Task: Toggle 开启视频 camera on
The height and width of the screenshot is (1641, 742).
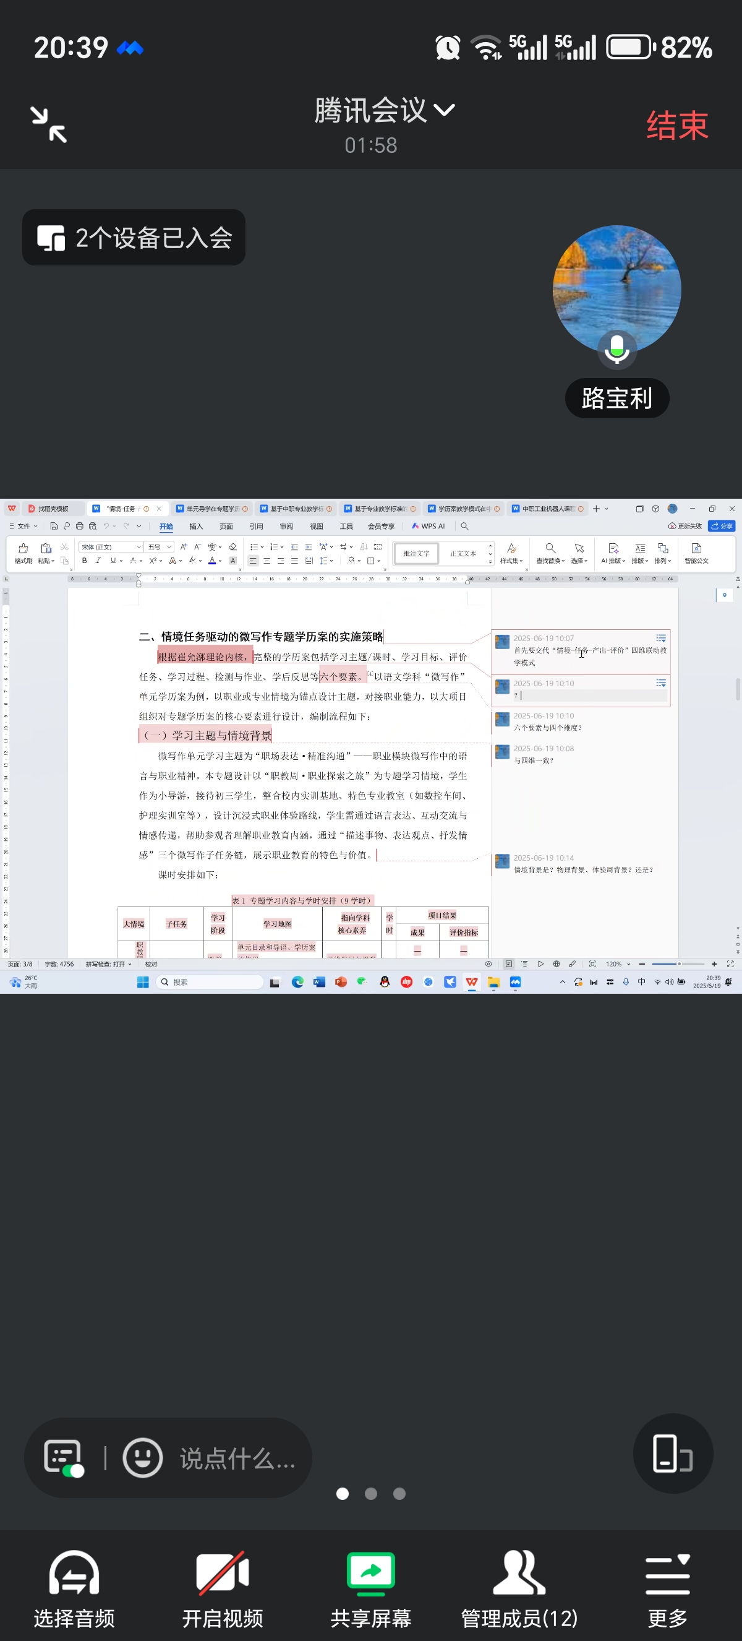Action: click(x=223, y=1590)
